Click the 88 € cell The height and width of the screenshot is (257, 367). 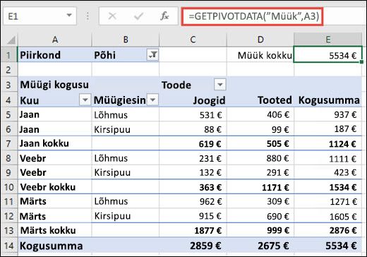pyautogui.click(x=193, y=129)
